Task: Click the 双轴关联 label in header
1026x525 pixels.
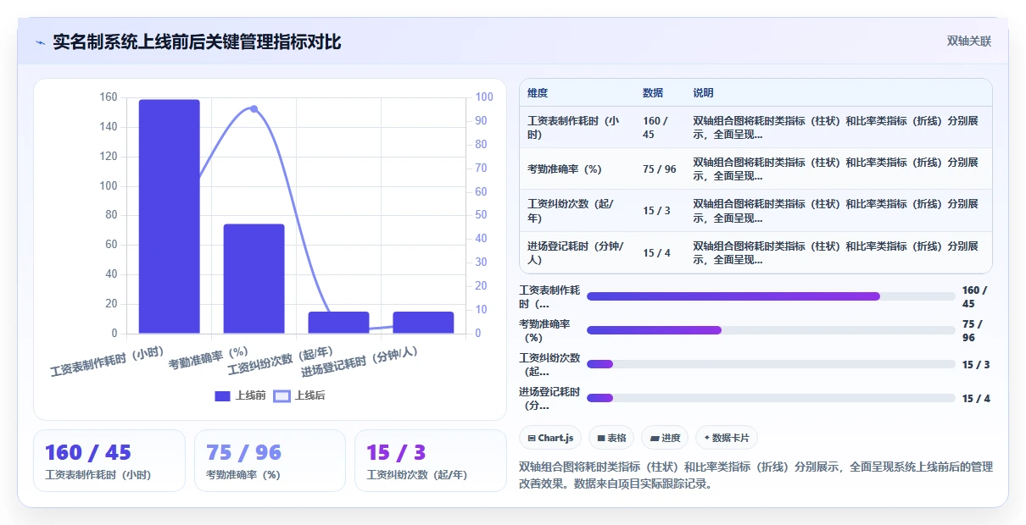Action: click(969, 41)
